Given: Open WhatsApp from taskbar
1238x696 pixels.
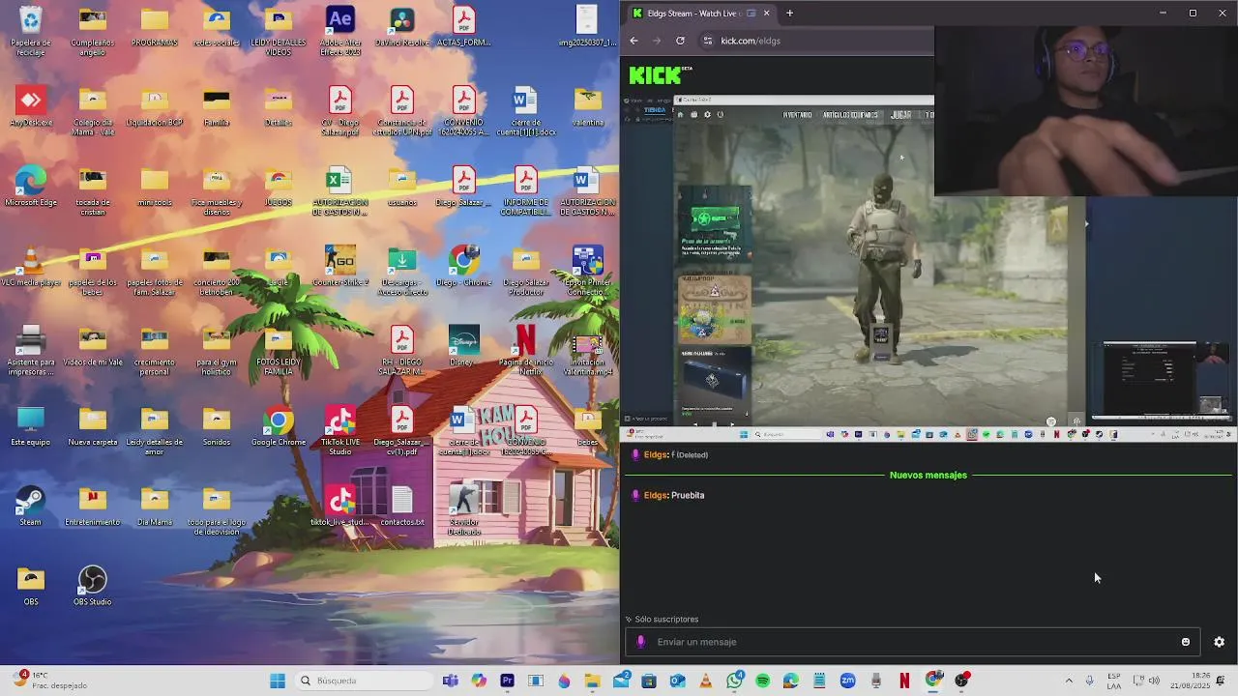Looking at the screenshot, I should [x=734, y=681].
